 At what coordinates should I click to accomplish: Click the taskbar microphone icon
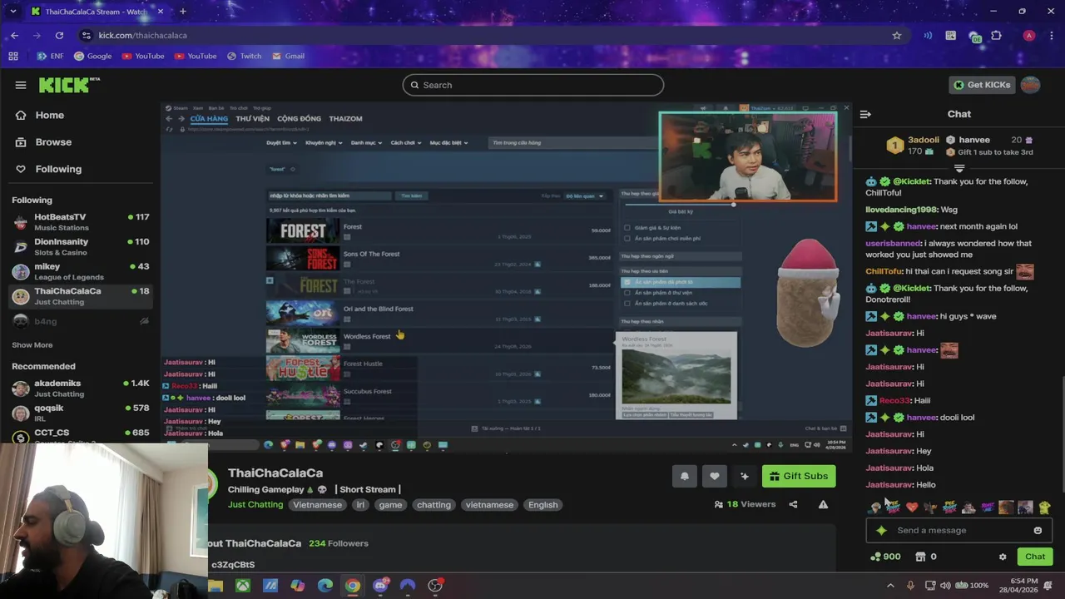click(910, 586)
